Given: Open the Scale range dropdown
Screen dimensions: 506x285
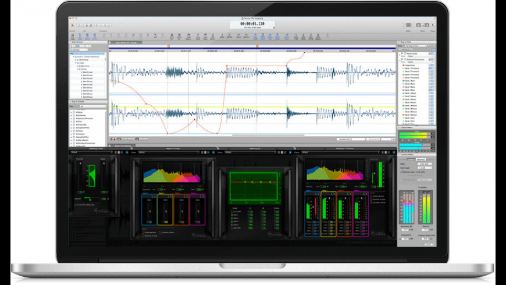Looking at the screenshot, I should point(425,168).
